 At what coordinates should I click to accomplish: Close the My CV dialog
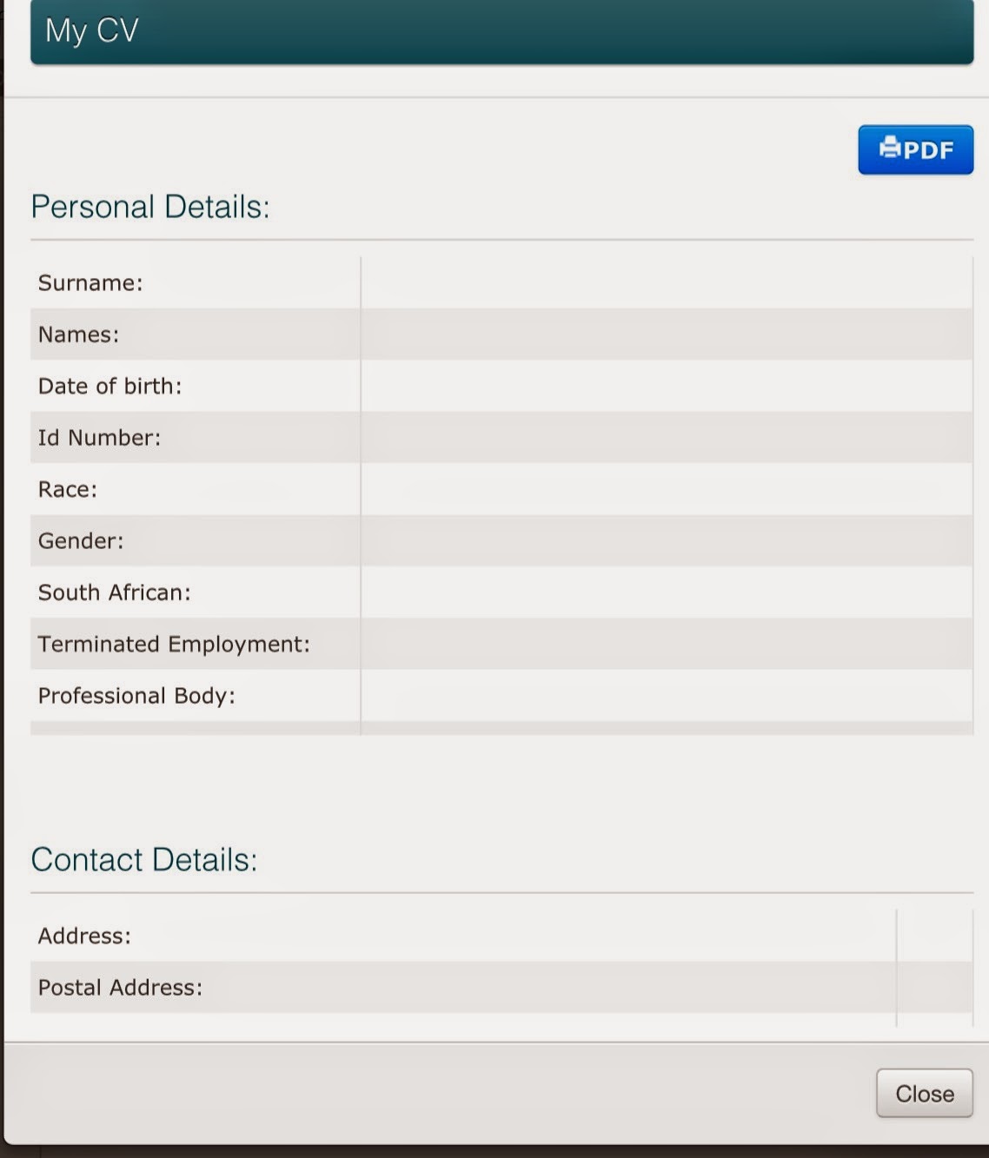click(924, 1093)
